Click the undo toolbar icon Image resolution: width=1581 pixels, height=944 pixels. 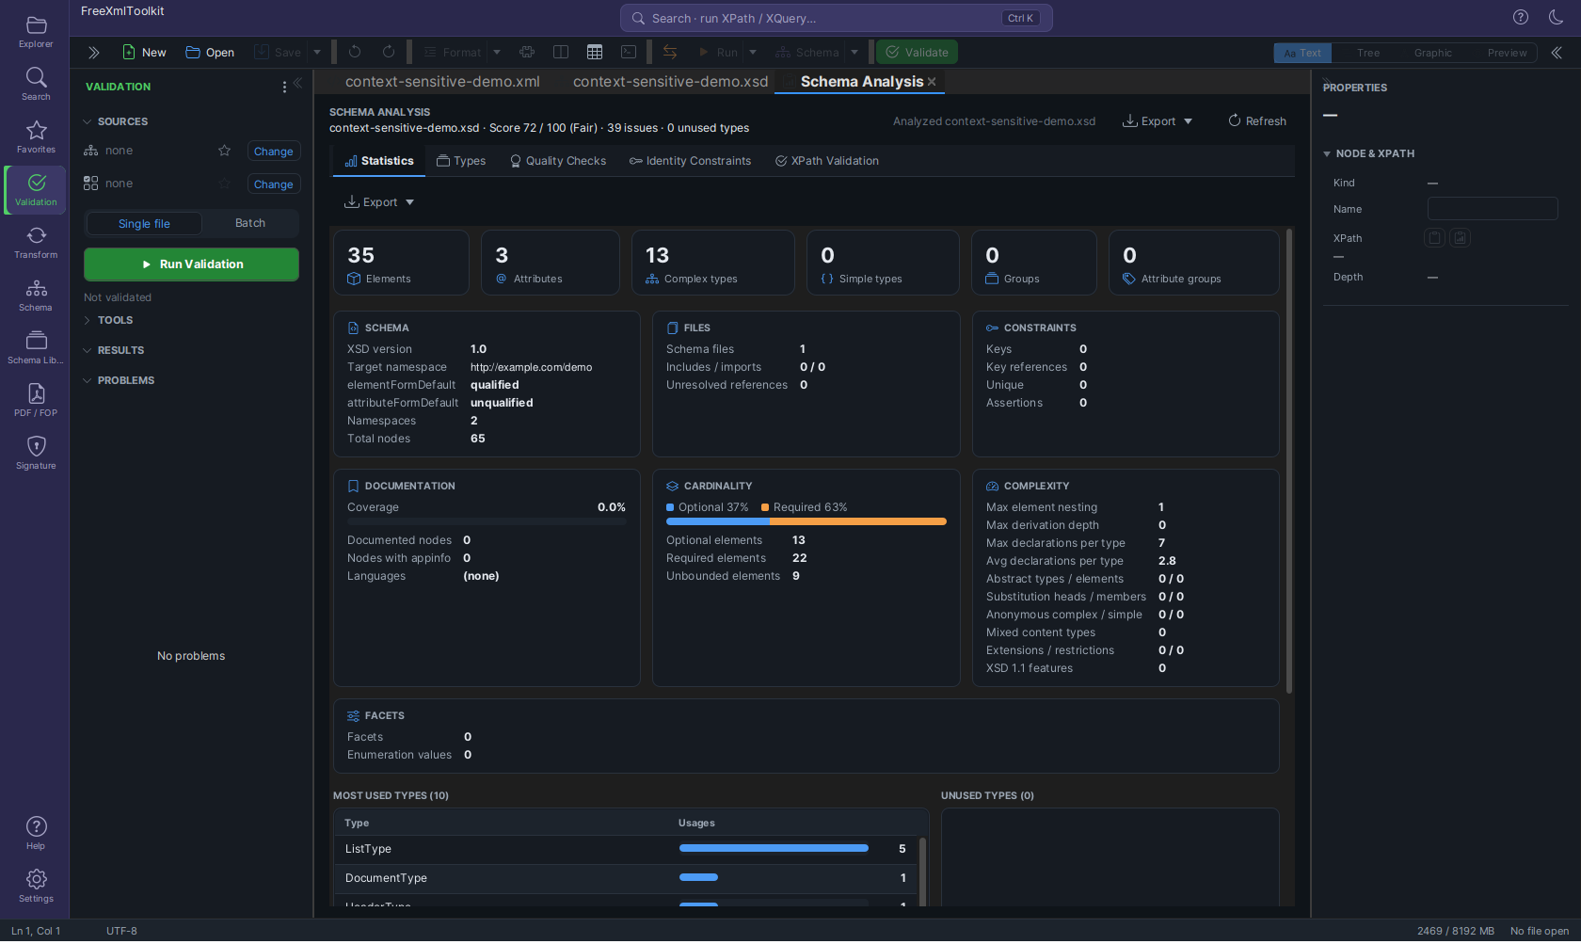coord(355,53)
